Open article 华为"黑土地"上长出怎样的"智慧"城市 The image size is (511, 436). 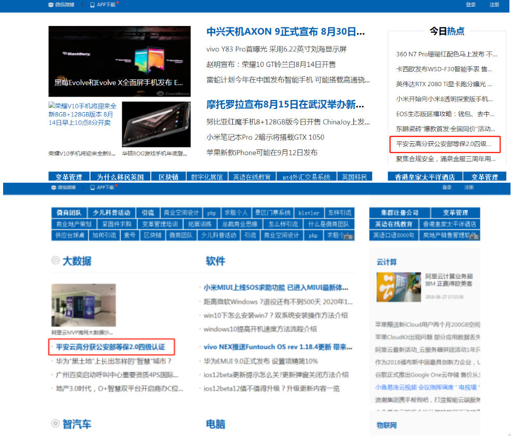113,361
